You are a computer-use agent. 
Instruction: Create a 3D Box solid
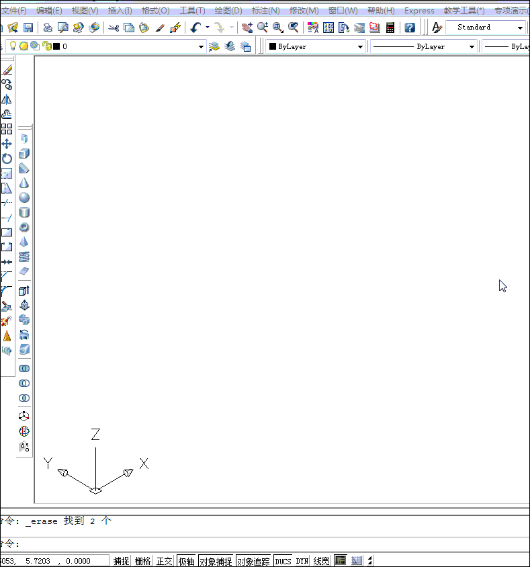click(x=24, y=154)
